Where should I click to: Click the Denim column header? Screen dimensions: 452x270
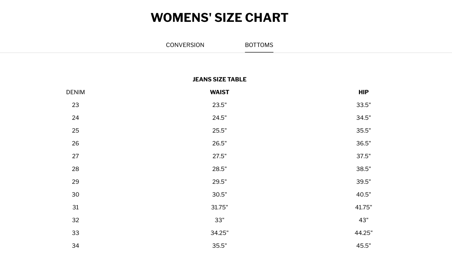(x=75, y=92)
